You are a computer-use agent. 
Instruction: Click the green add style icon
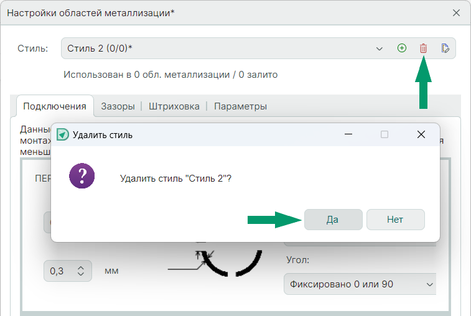[x=401, y=48]
